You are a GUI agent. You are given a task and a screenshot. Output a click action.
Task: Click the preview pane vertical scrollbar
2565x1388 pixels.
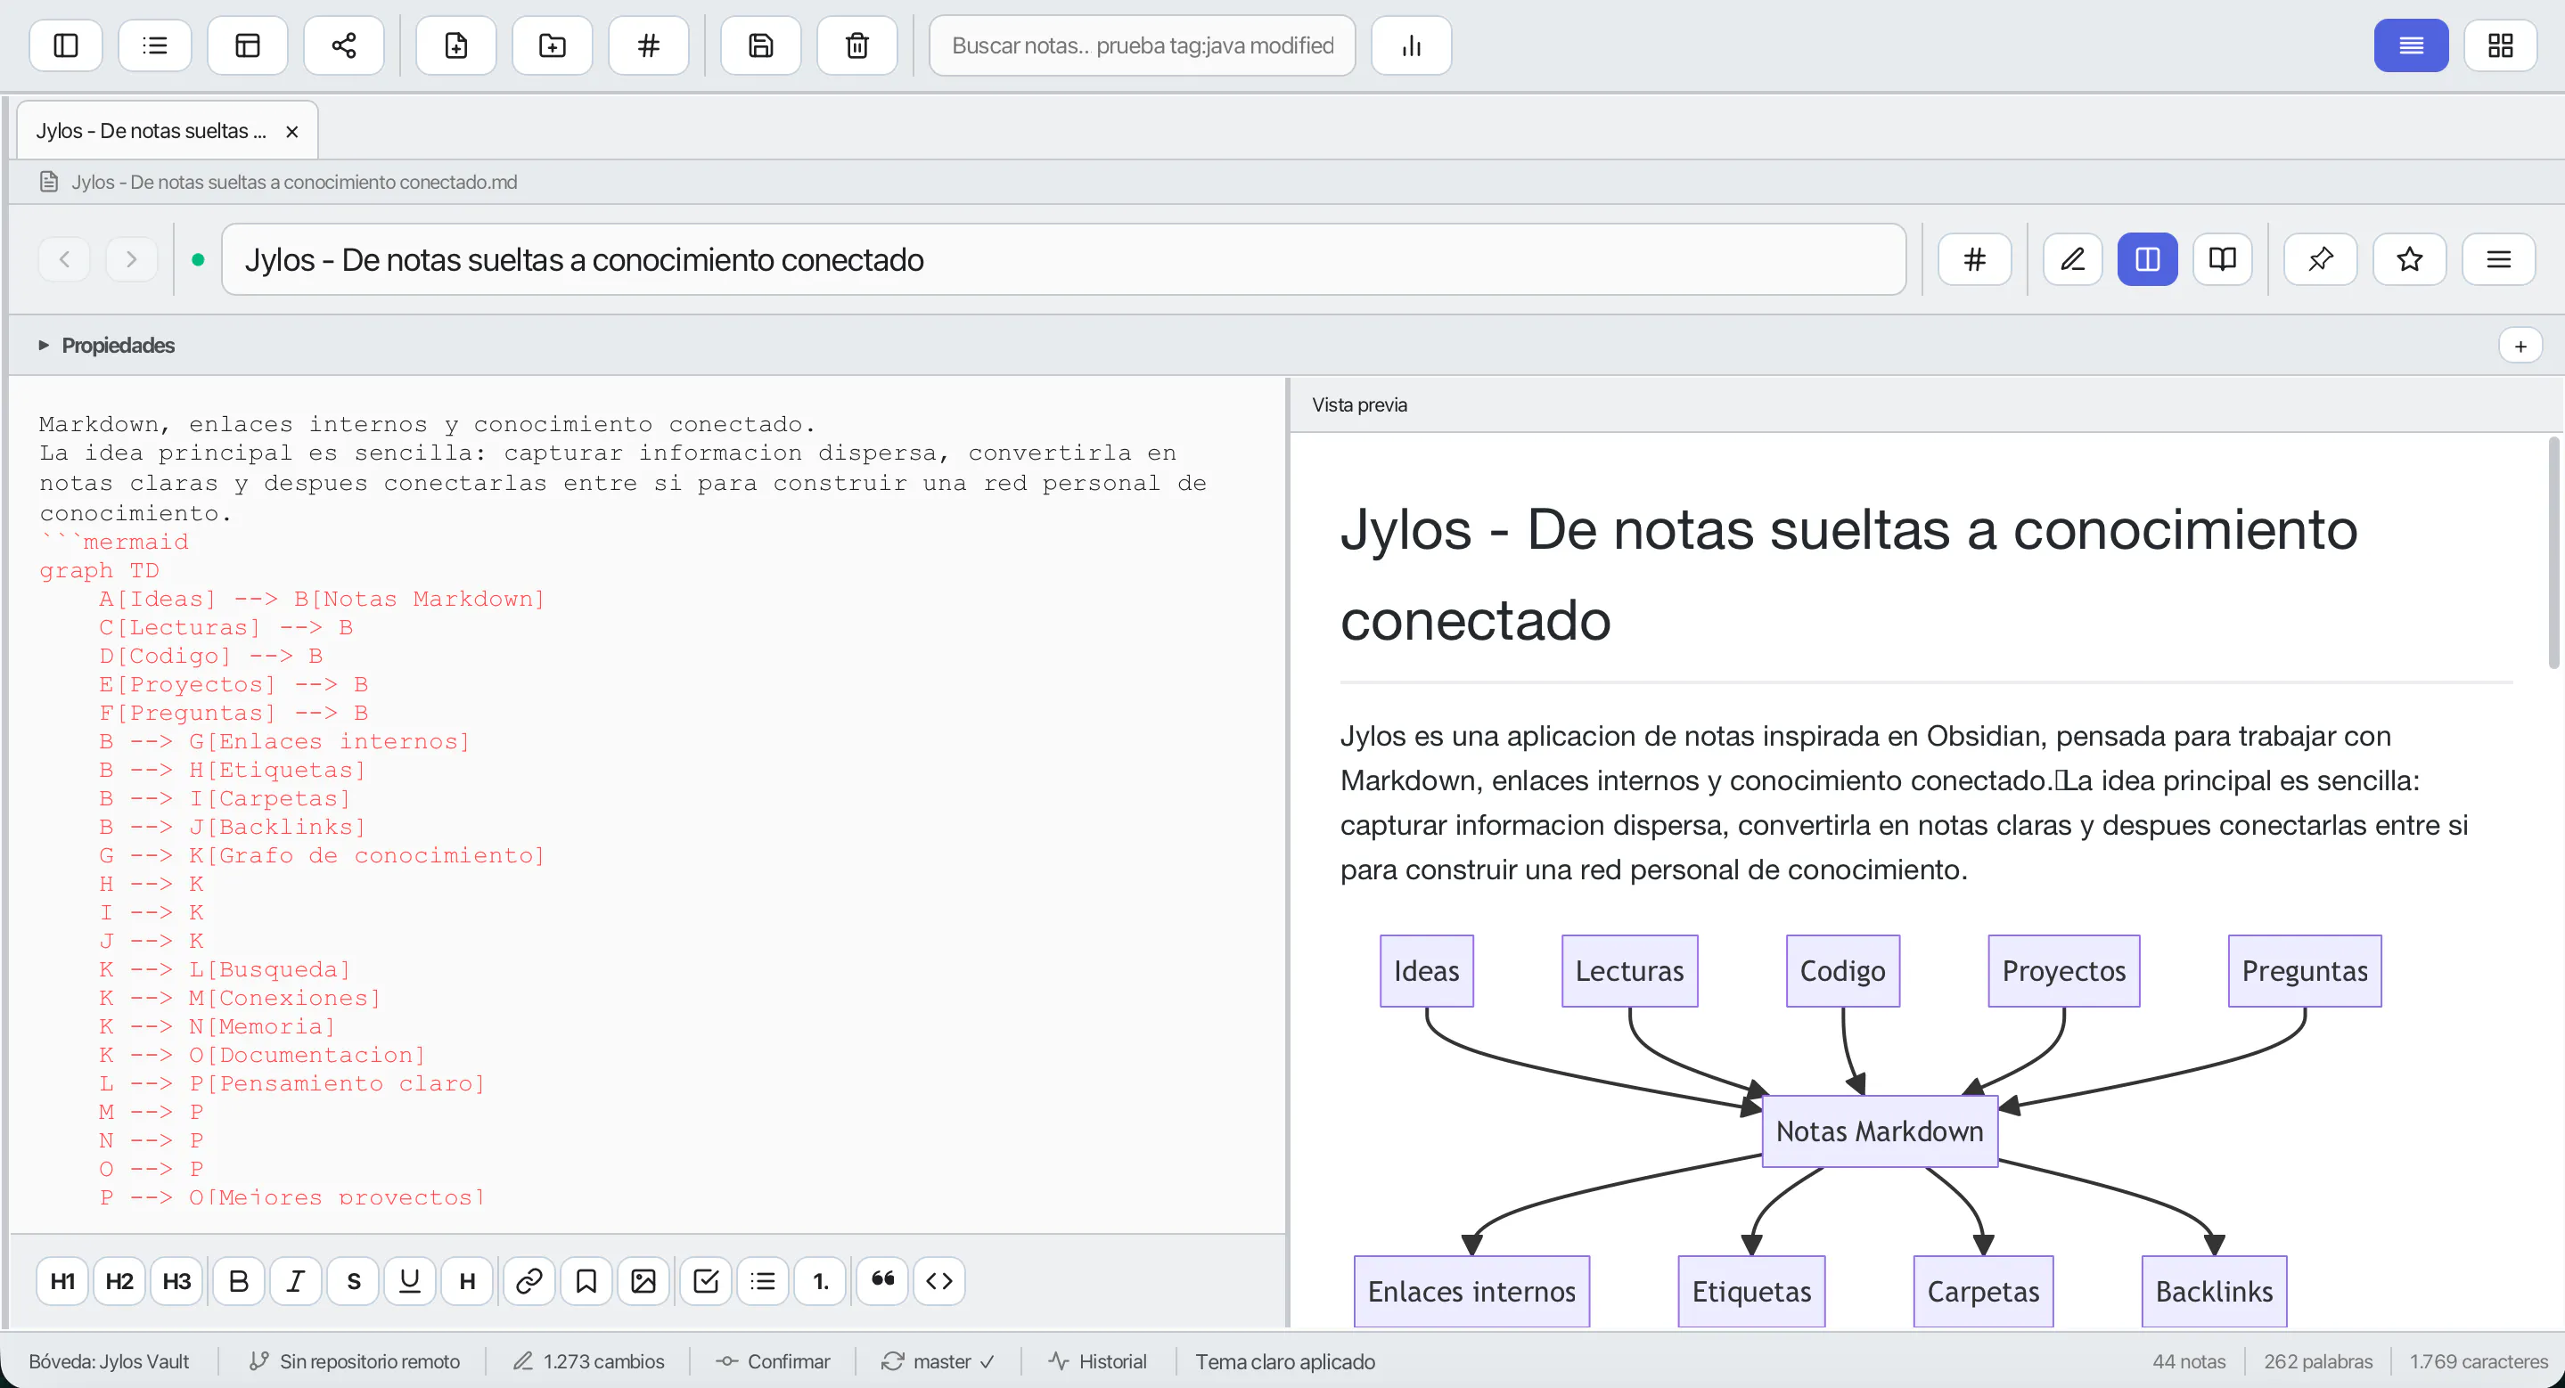(2555, 553)
